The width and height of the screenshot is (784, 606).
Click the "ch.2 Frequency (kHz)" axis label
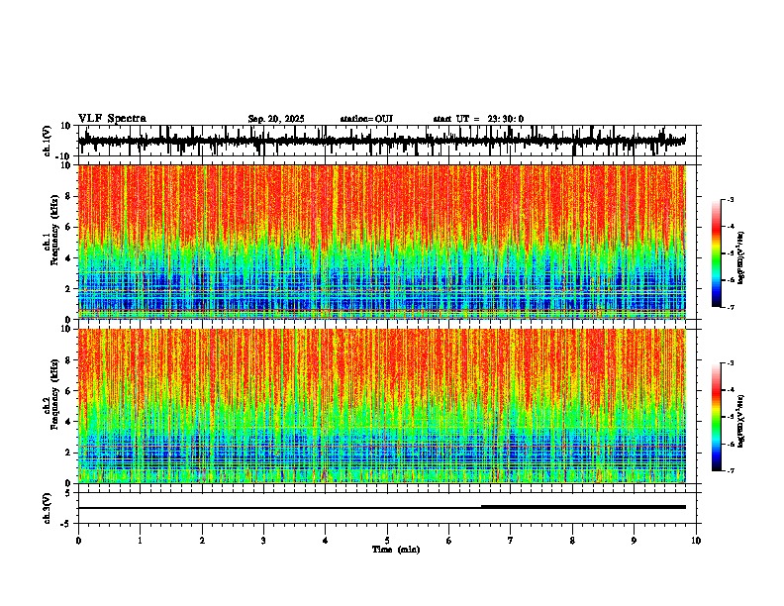51,394
